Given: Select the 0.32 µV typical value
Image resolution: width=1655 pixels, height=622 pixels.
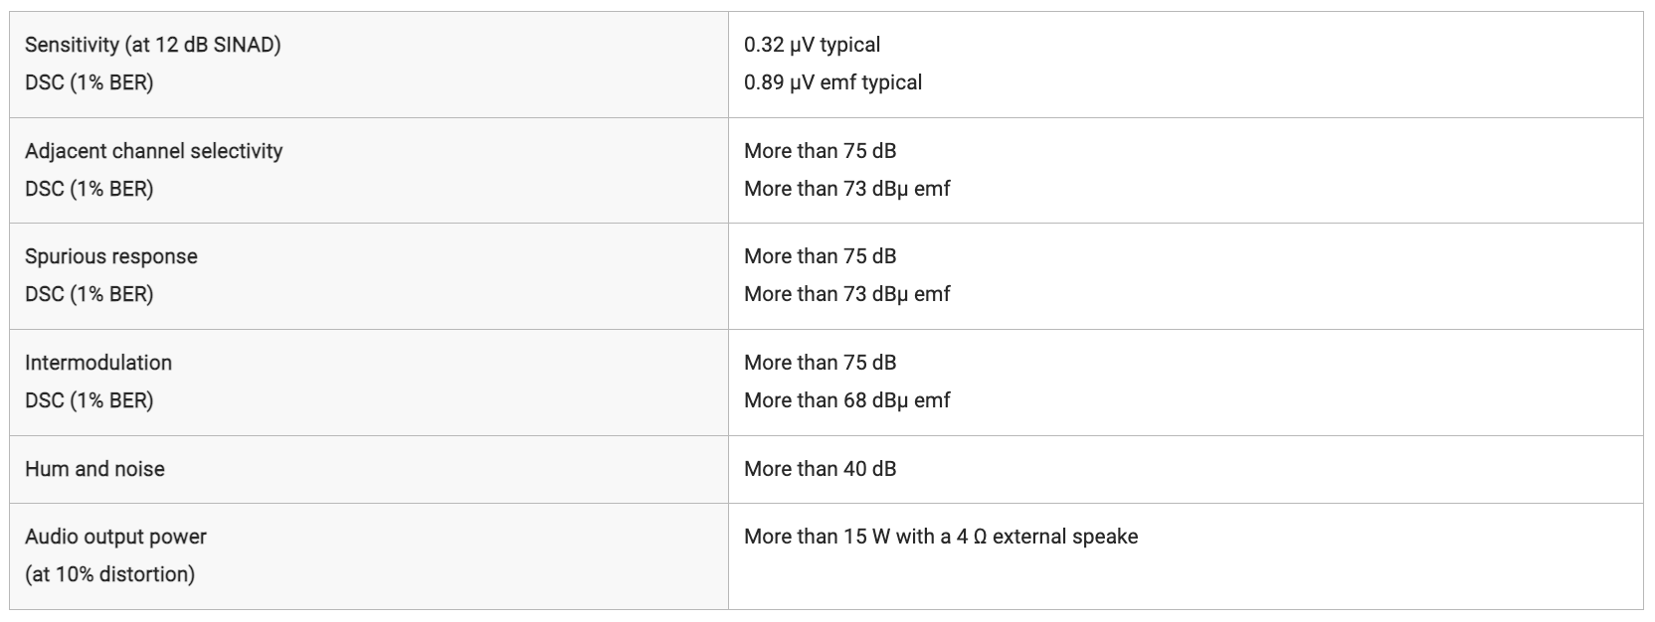Looking at the screenshot, I should 812,45.
